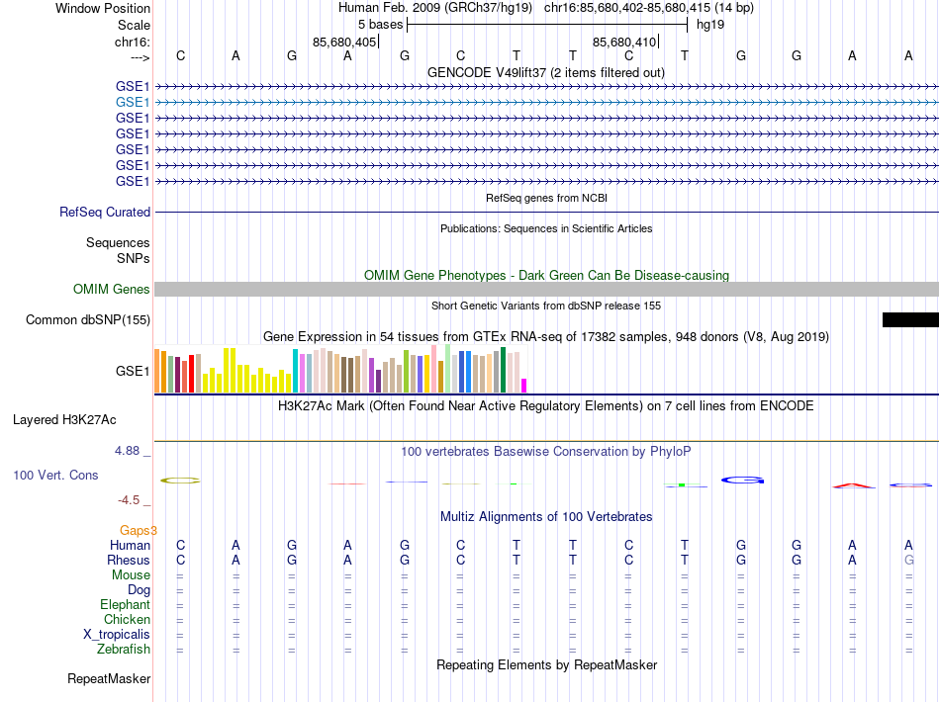Open the RepeatMasker track label
The width and height of the screenshot is (940, 702).
(109, 678)
